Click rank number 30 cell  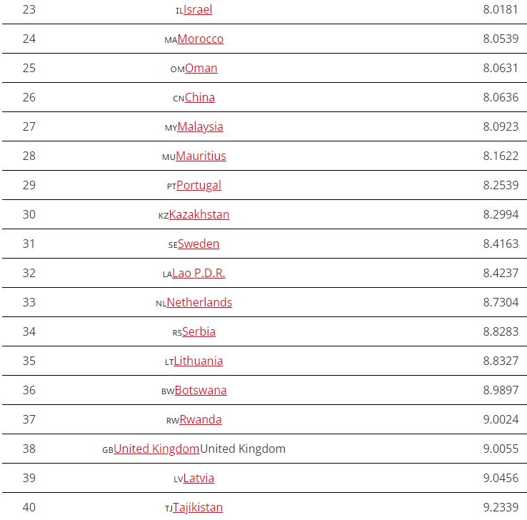29,214
